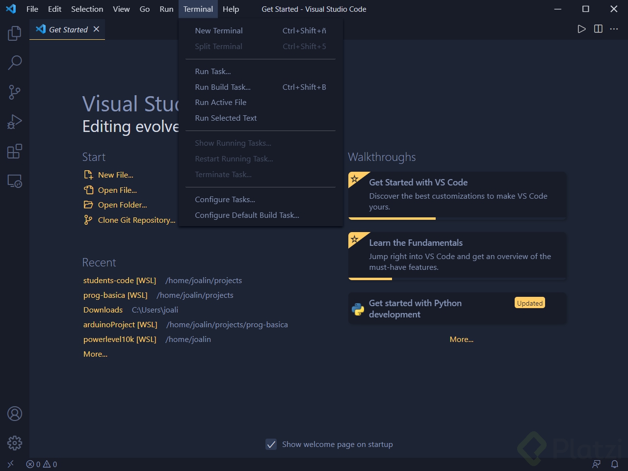Open the Extensions view icon
628x471 pixels.
coord(15,151)
